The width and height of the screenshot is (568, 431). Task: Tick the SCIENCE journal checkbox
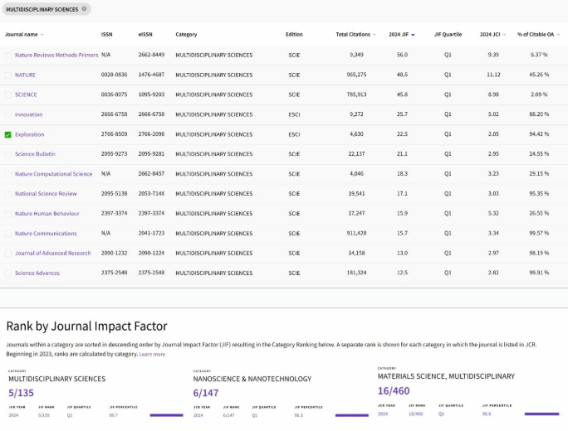[x=8, y=94]
